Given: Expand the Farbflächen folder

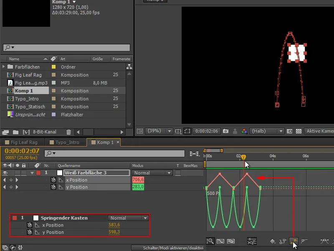Looking at the screenshot, I should 4,67.
